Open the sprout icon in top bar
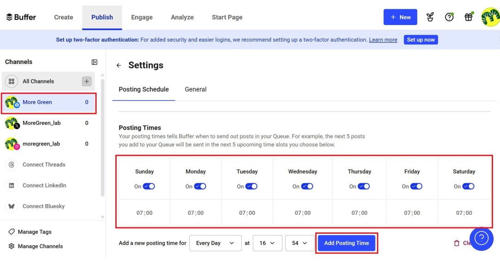Image resolution: width=500 pixels, height=262 pixels. click(x=430, y=17)
